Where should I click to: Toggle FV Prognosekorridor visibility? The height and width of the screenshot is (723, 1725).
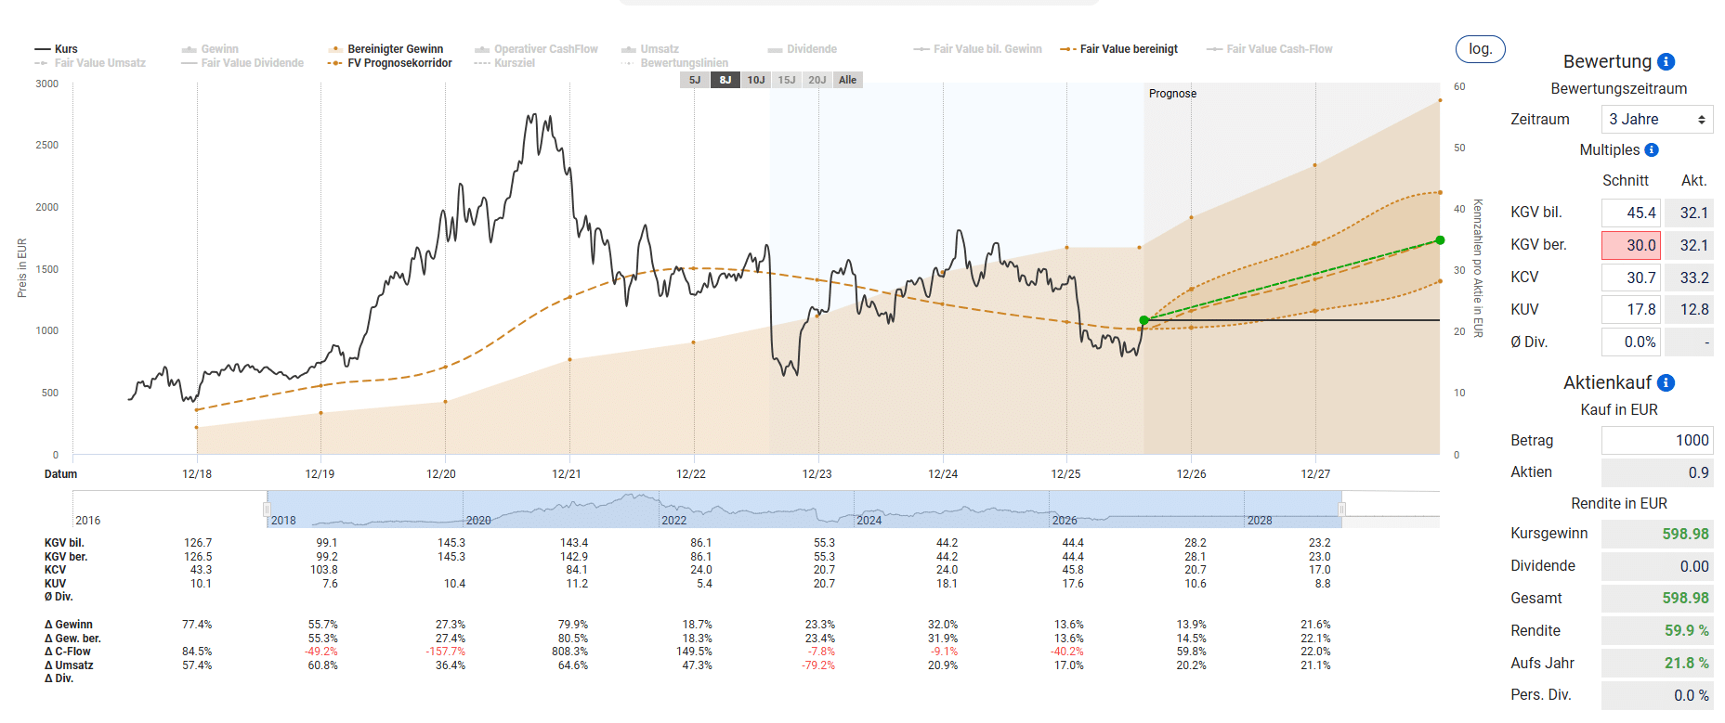[x=399, y=63]
